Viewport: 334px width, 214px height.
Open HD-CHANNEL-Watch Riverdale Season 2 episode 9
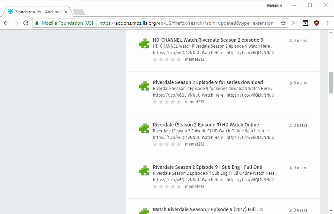(208, 40)
